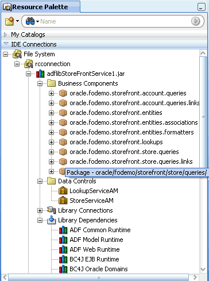Expand the My Catalogs section
This screenshot has width=209, height=281.
click(5, 34)
